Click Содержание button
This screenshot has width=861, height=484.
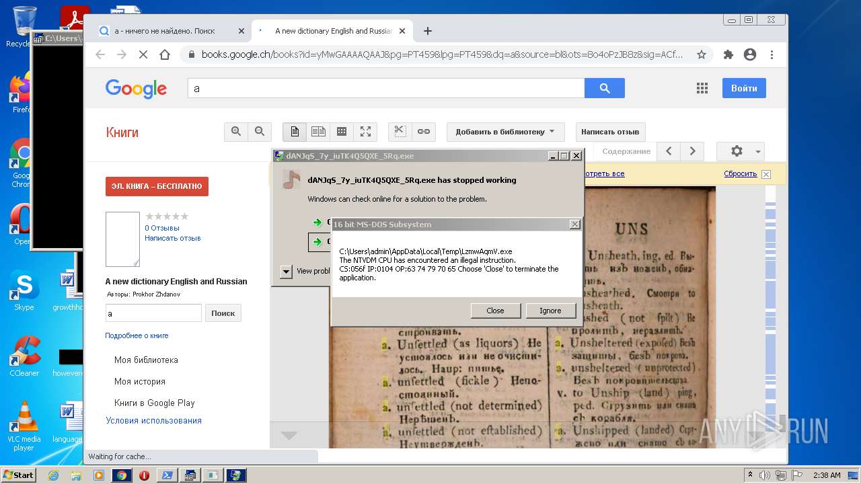[626, 151]
